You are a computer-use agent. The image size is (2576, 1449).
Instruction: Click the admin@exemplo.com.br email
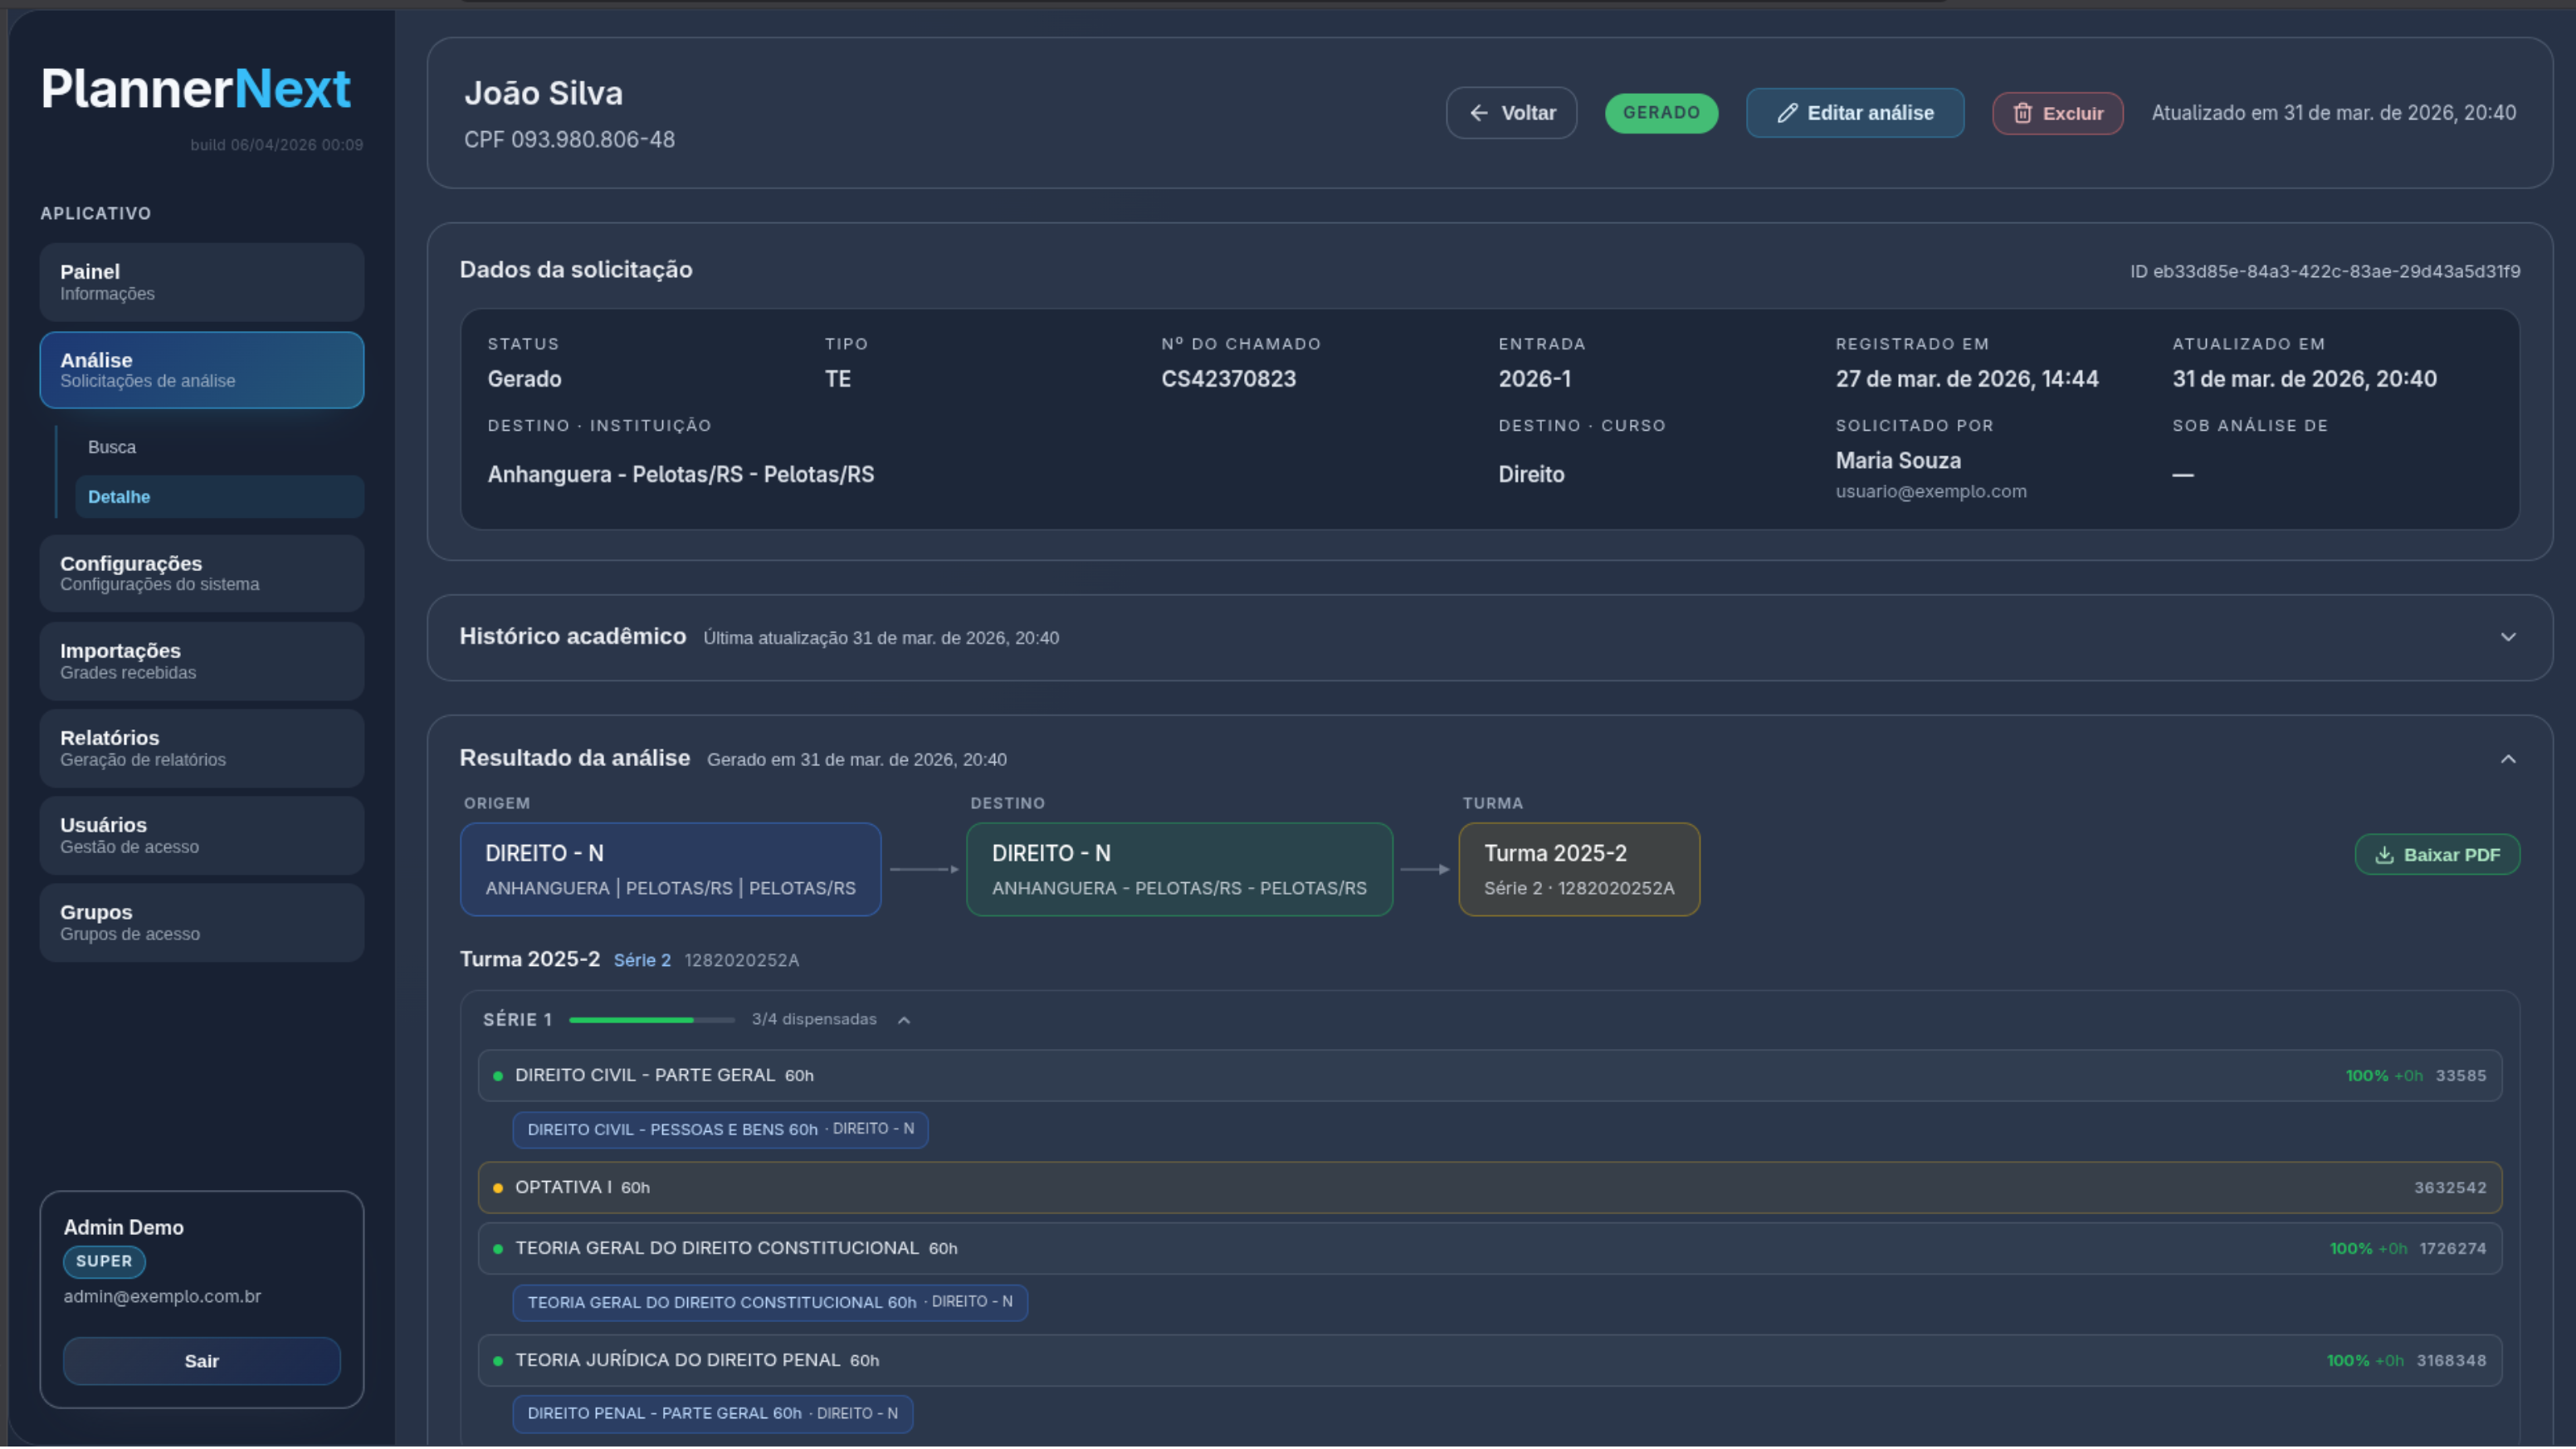162,1297
